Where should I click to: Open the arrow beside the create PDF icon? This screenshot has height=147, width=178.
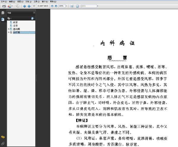pyautogui.click(x=12, y=6)
